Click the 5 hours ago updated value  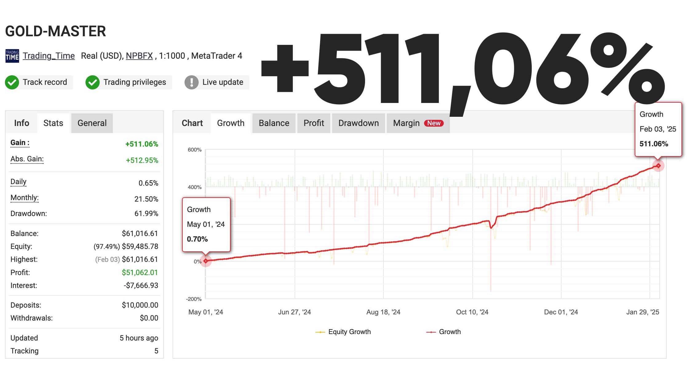[139, 338]
